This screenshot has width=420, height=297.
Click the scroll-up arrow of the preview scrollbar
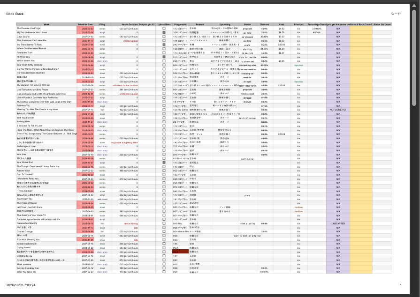tap(414, 6)
